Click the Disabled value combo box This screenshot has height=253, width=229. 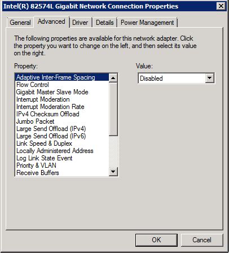coord(176,78)
